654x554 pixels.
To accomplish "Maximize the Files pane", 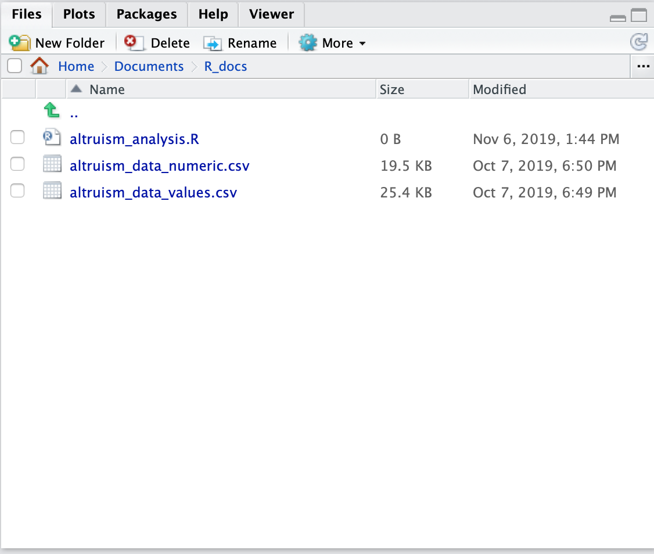I will pos(638,16).
